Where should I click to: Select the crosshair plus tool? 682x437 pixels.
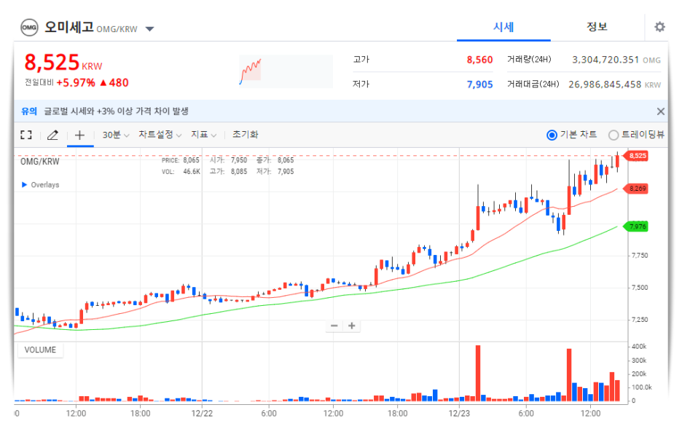coord(79,135)
